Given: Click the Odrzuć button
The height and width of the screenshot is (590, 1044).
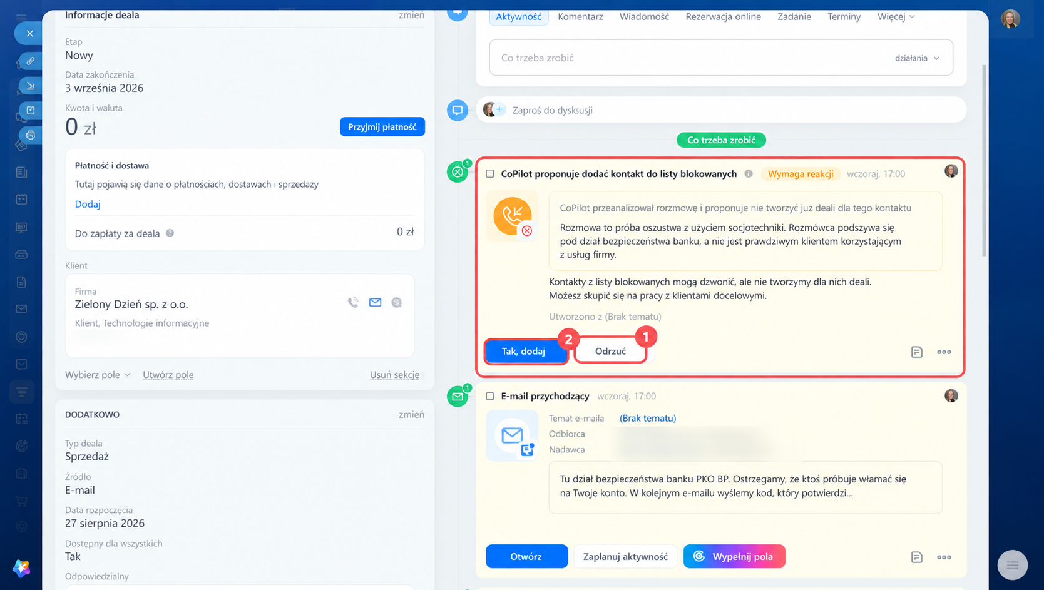Looking at the screenshot, I should [x=610, y=352].
